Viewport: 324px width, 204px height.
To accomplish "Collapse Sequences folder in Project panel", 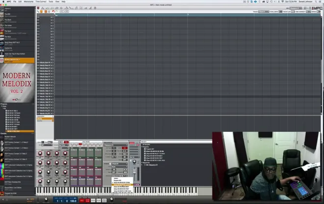I will click(142, 163).
